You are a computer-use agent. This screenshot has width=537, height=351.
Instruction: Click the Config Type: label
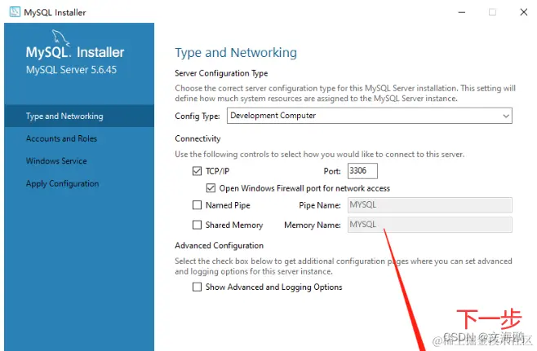tap(197, 116)
